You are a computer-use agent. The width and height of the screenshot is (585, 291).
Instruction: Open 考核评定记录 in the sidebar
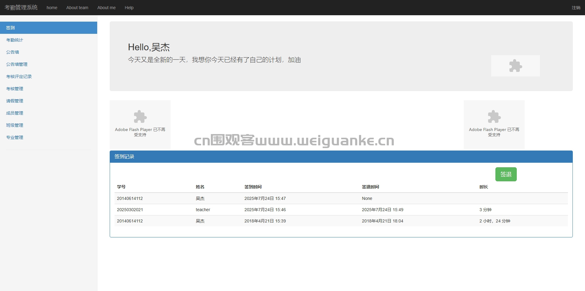[x=48, y=76]
